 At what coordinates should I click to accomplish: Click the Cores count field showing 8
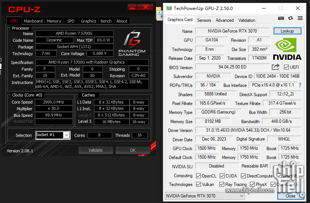[99, 135]
